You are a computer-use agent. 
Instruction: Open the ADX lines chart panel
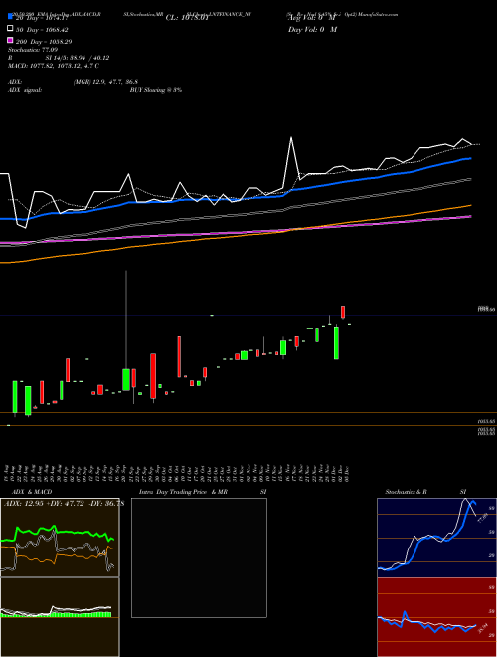60,538
